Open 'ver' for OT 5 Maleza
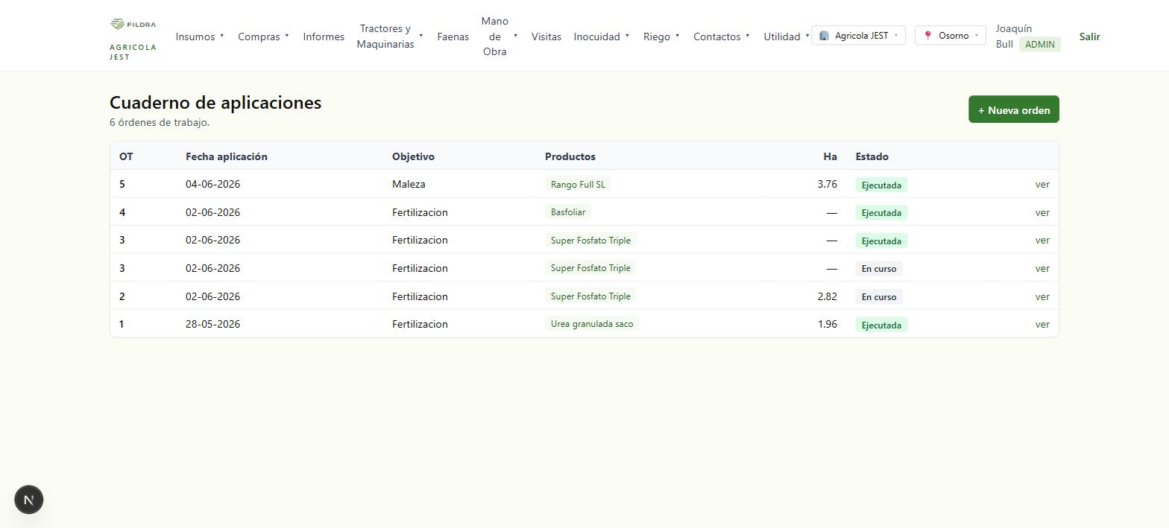Viewport: 1169px width, 528px height. coord(1042,184)
